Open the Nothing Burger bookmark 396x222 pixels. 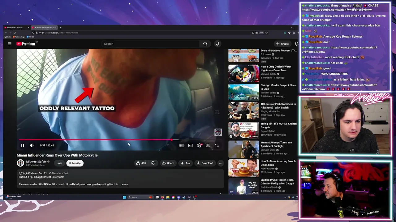[x=19, y=37]
